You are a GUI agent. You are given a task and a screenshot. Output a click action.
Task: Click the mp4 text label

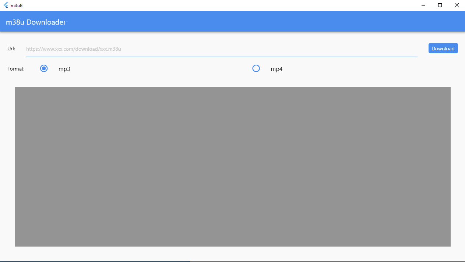click(276, 69)
